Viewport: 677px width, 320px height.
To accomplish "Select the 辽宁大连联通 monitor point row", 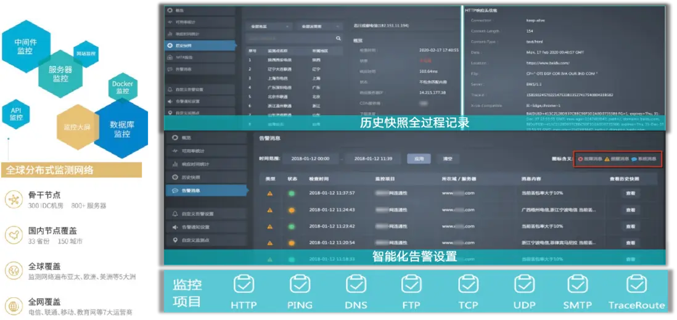I will (x=294, y=69).
